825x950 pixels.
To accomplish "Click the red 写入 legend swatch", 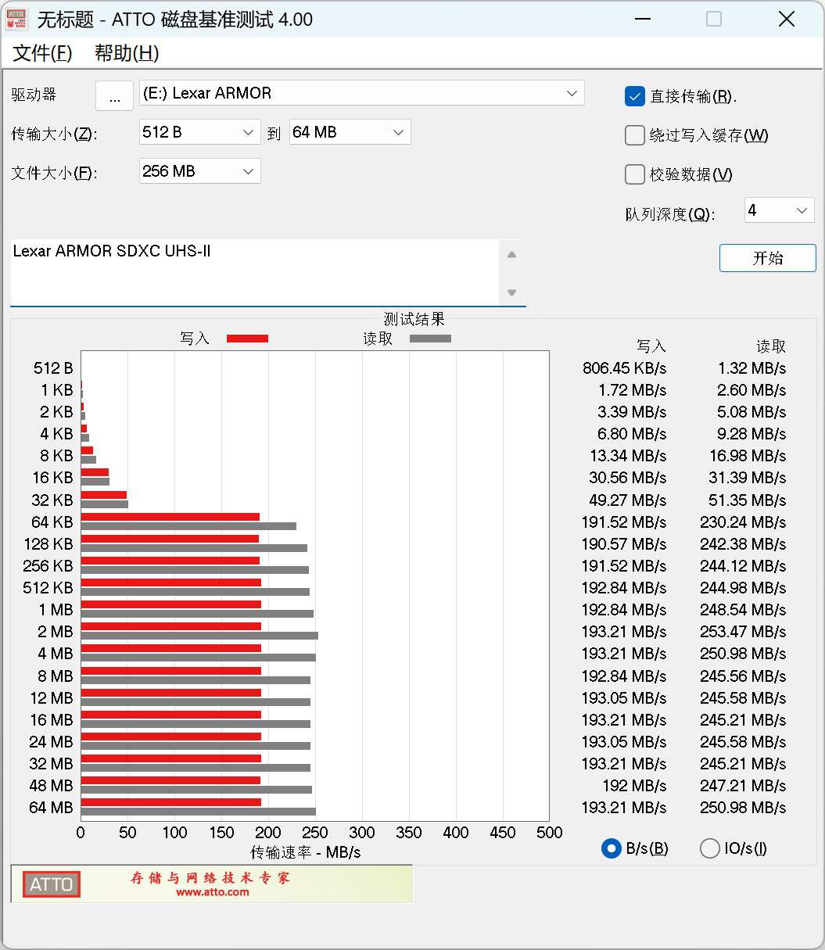I will [247, 339].
